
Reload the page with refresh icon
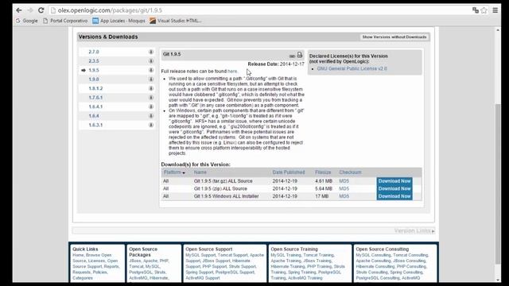[x=41, y=10]
